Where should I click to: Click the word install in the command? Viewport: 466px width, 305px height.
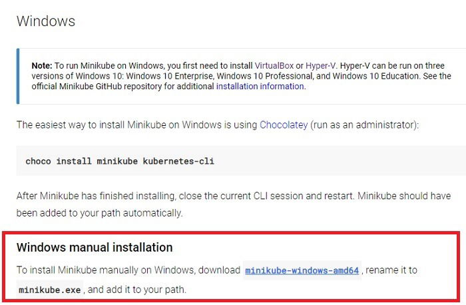coord(73,161)
